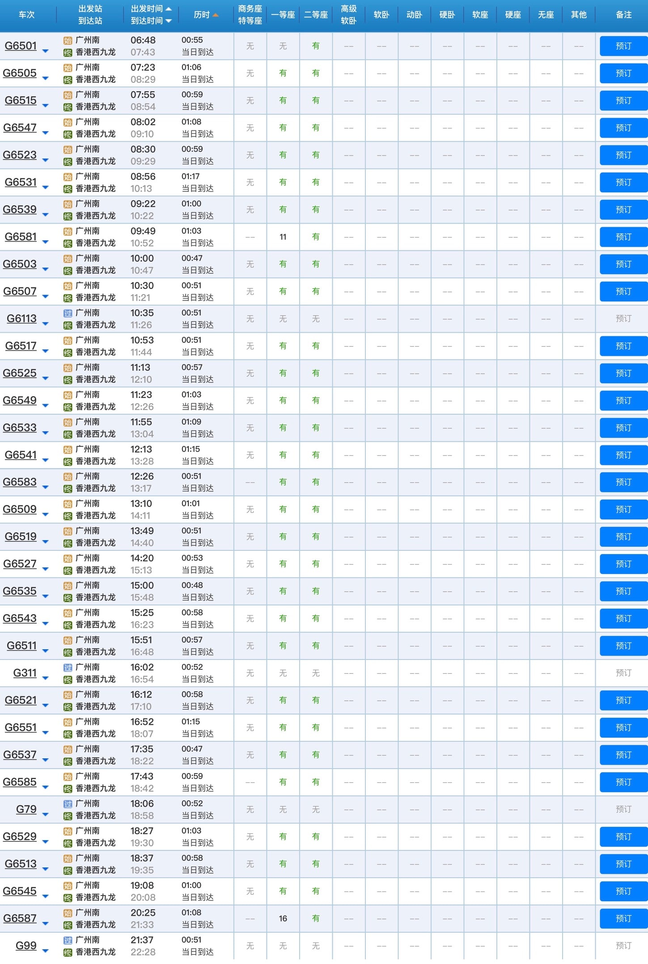Click the origin station icon for G6545
648x964 pixels.
pyautogui.click(x=68, y=886)
